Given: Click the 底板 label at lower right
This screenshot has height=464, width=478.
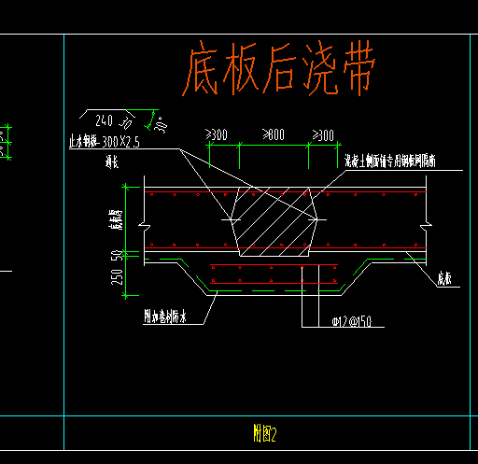Looking at the screenshot, I should point(444,278).
